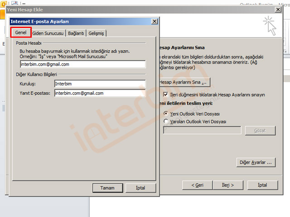Click İptal in the Internet E-posta Ayarları dialog
Image resolution: width=290 pixels, height=217 pixels.
(x=140, y=188)
